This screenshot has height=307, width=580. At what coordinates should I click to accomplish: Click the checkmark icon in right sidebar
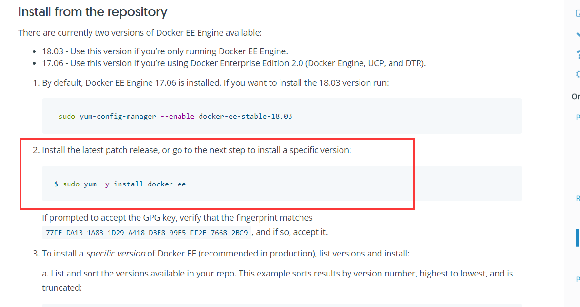[578, 34]
